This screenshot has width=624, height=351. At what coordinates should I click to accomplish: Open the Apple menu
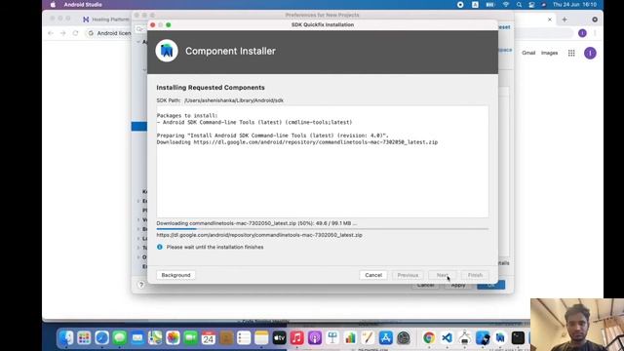pos(53,5)
